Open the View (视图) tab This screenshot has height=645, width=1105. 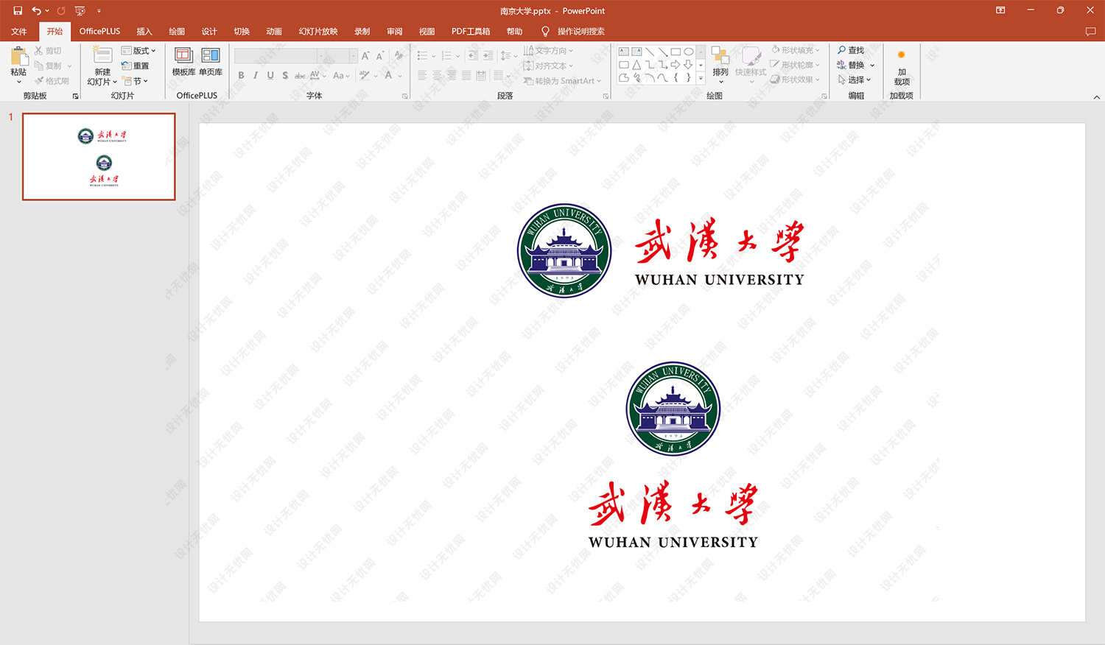click(427, 32)
